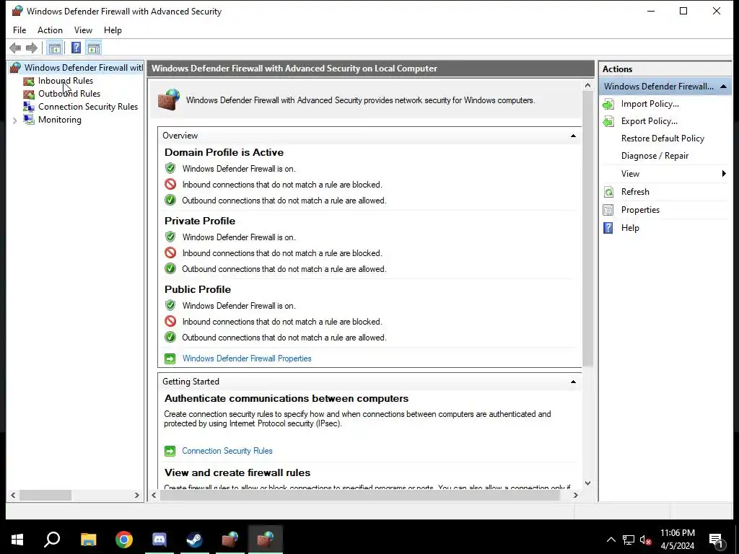The height and width of the screenshot is (554, 739).
Task: Select the Connection Security Rules tree icon
Action: [x=29, y=107]
